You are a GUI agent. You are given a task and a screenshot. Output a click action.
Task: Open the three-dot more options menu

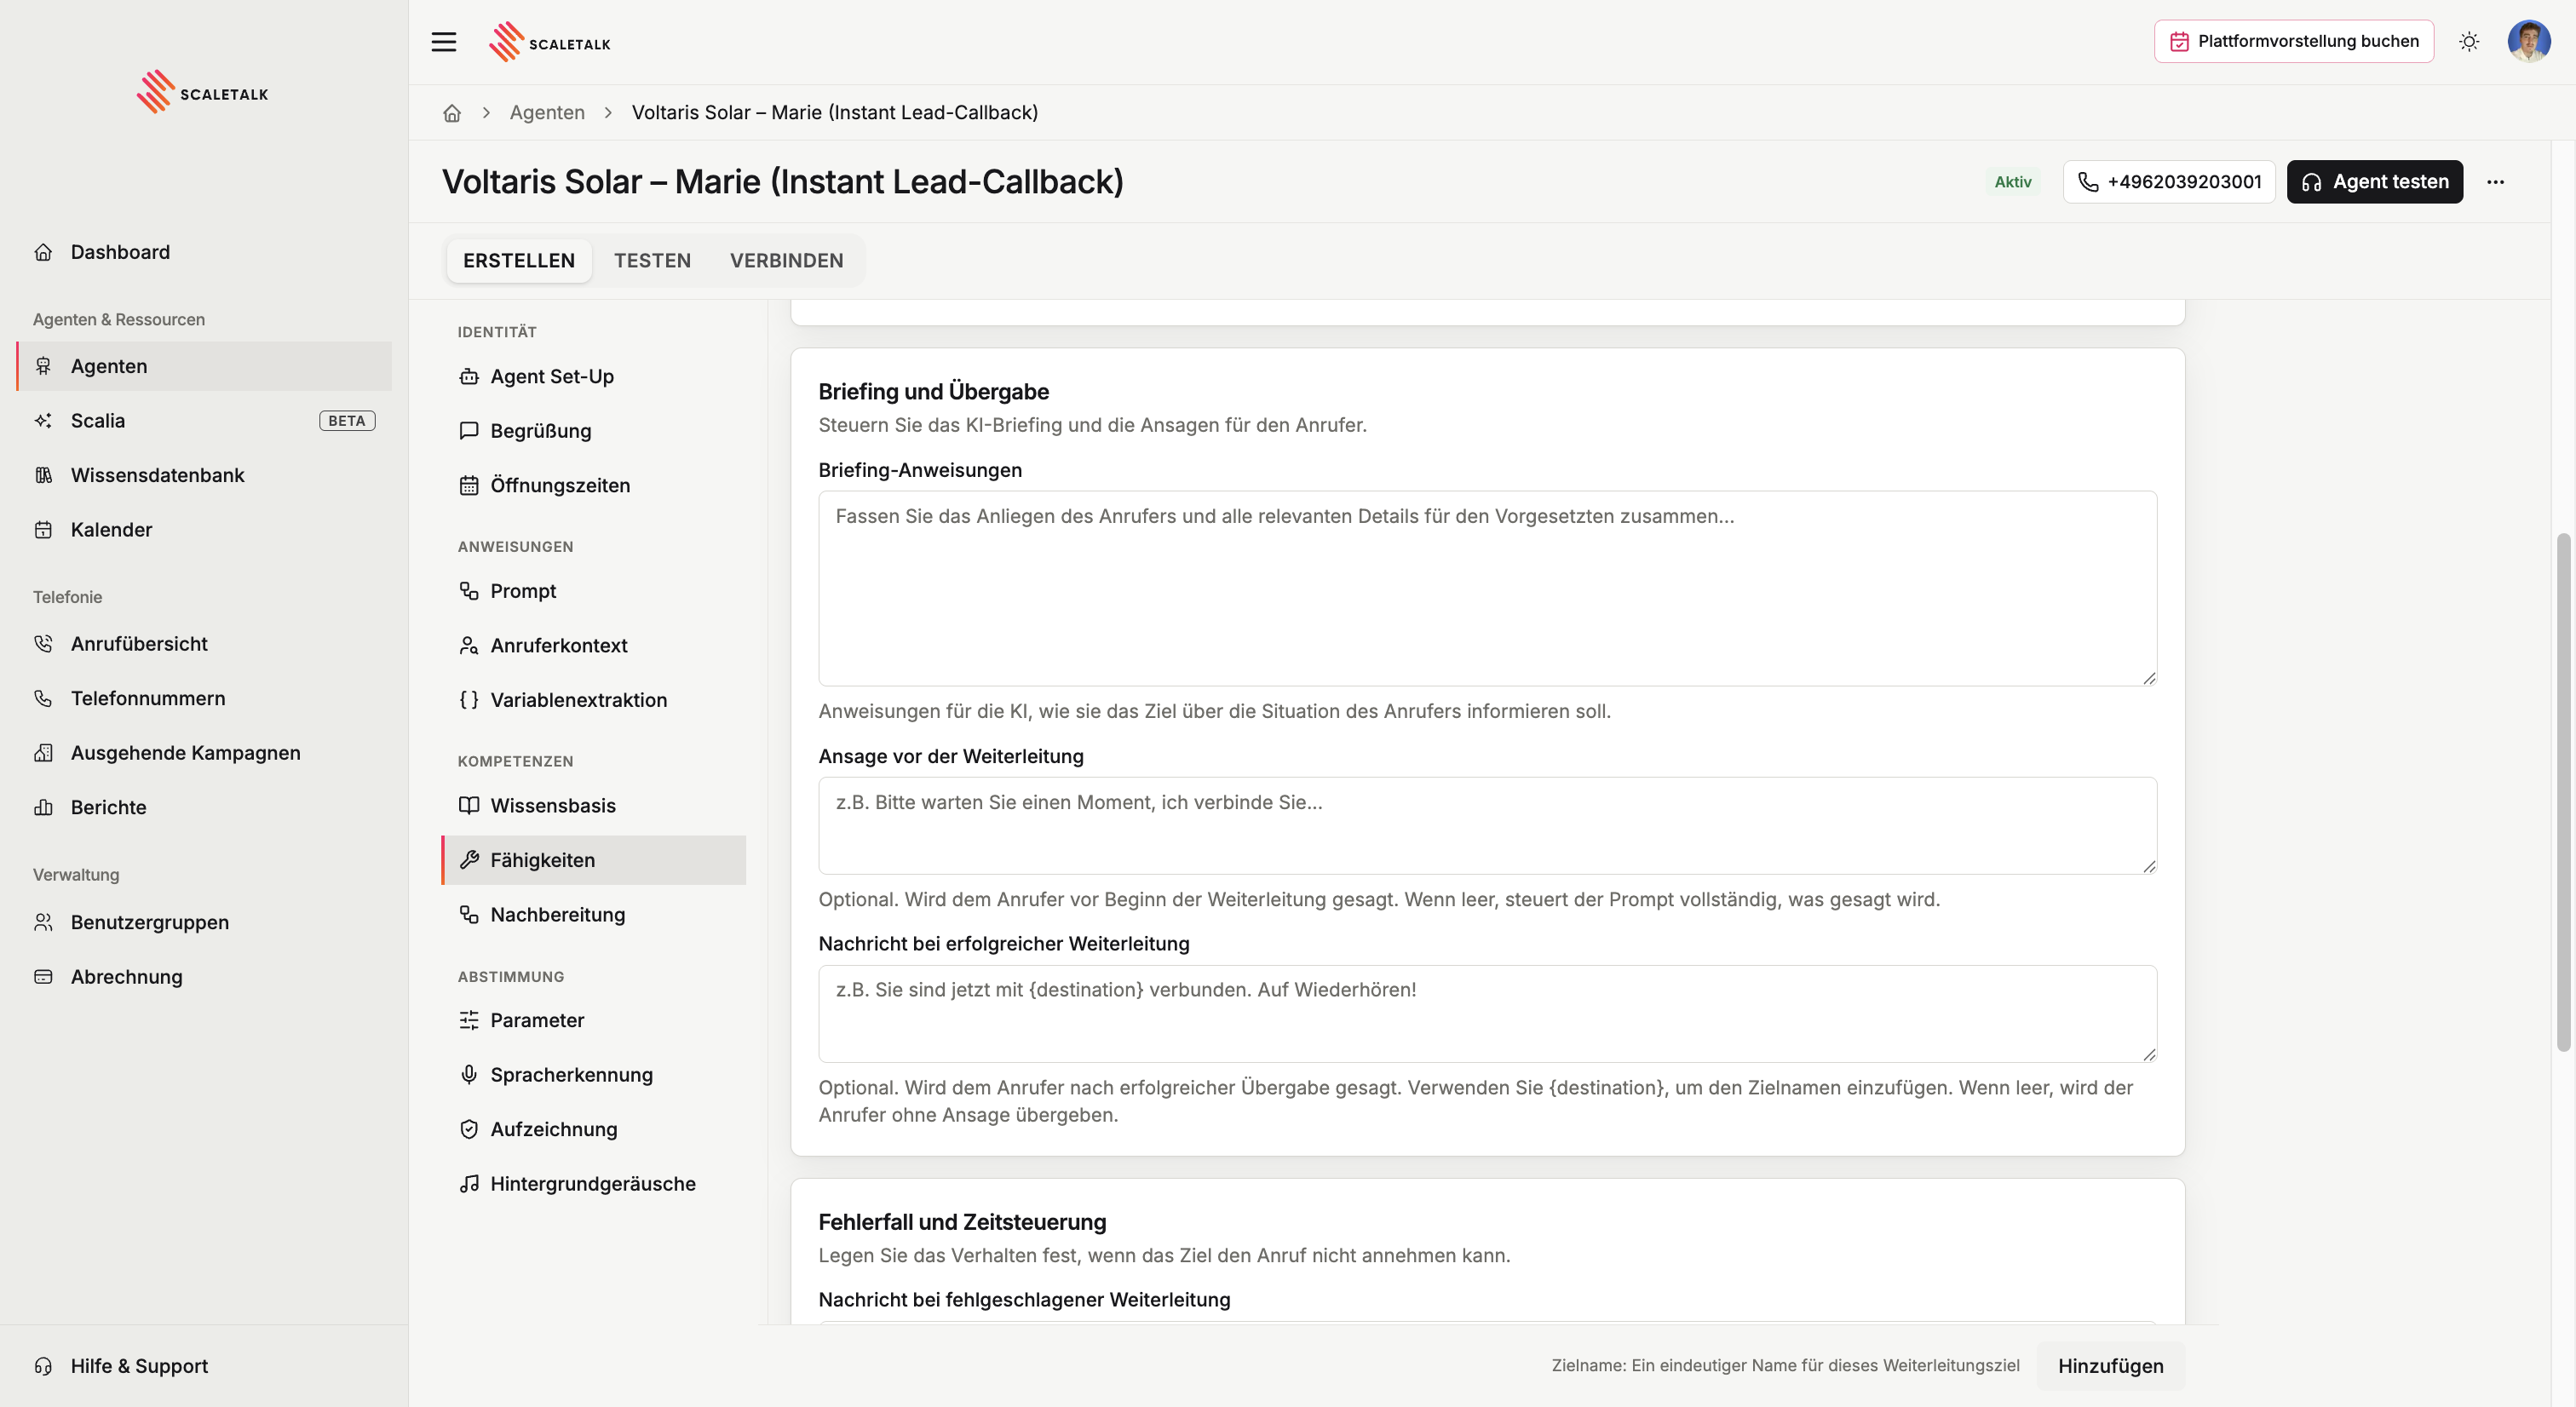[x=2496, y=182]
